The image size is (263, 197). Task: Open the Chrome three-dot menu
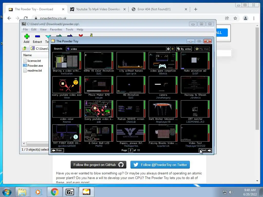click(x=254, y=18)
